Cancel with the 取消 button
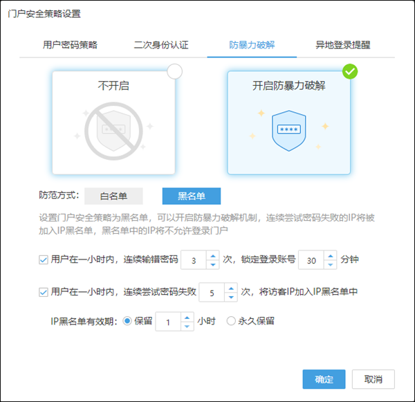Viewport: 415px width, 402px height. (x=373, y=379)
